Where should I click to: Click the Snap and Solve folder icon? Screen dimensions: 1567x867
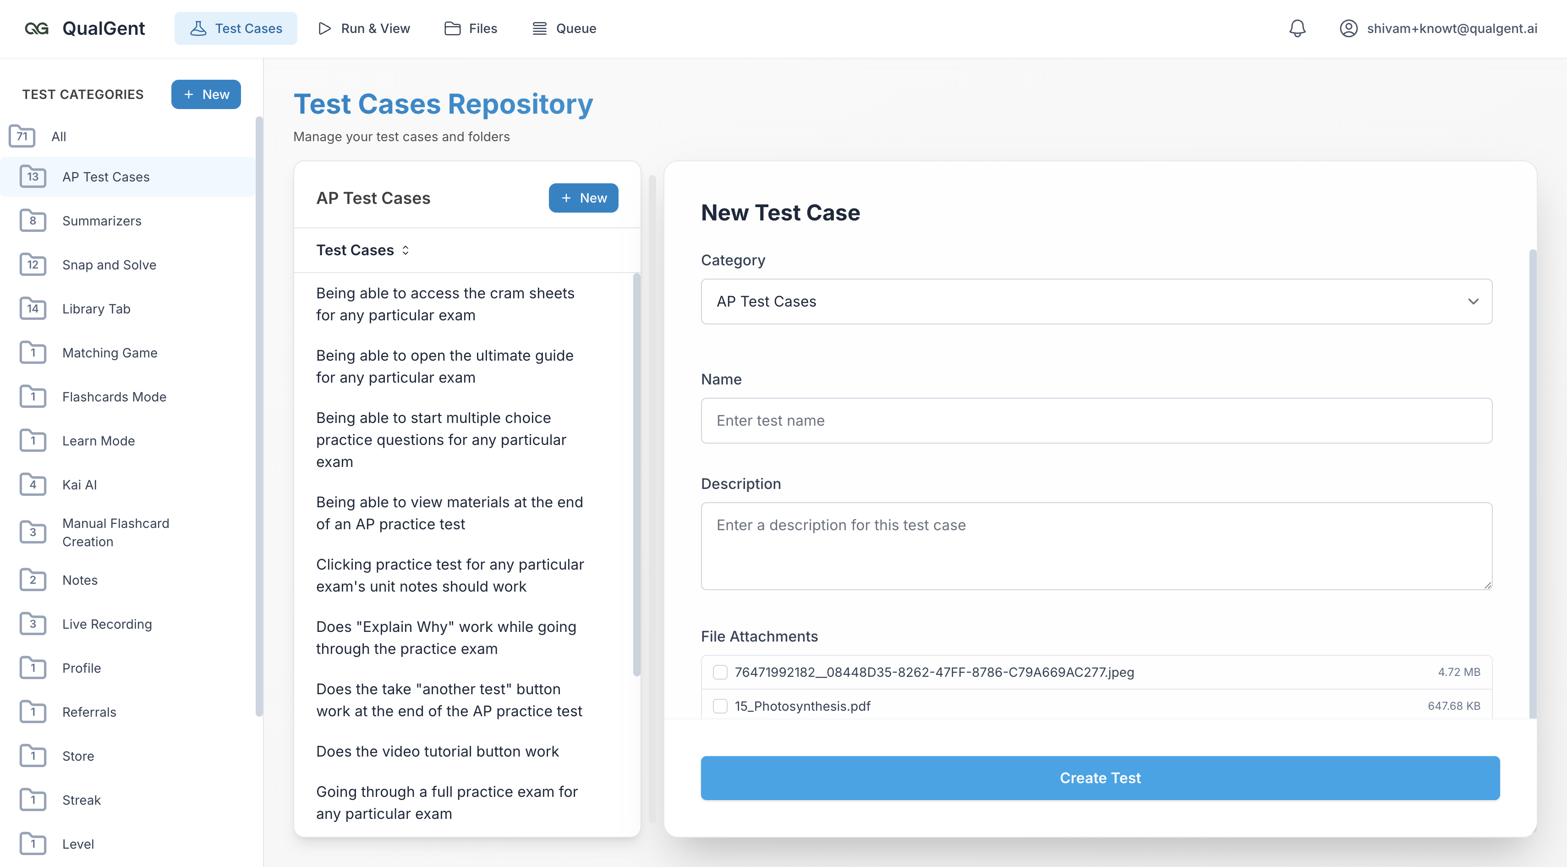pos(33,265)
